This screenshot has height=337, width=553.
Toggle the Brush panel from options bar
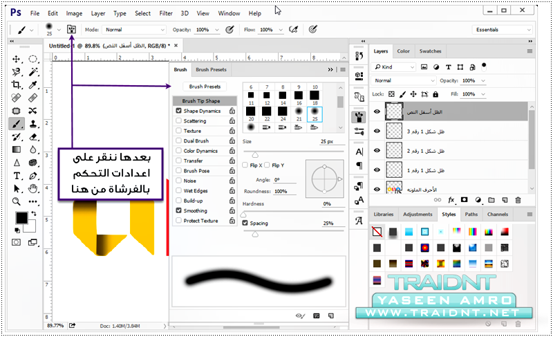(71, 29)
